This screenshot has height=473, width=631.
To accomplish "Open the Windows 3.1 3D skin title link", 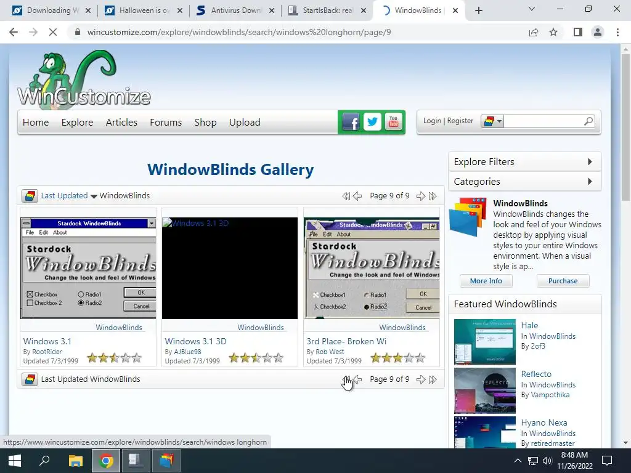I will point(195,341).
